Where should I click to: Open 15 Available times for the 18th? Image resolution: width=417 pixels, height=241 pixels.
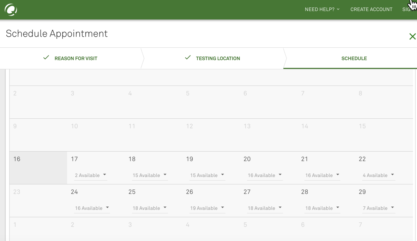(x=150, y=175)
